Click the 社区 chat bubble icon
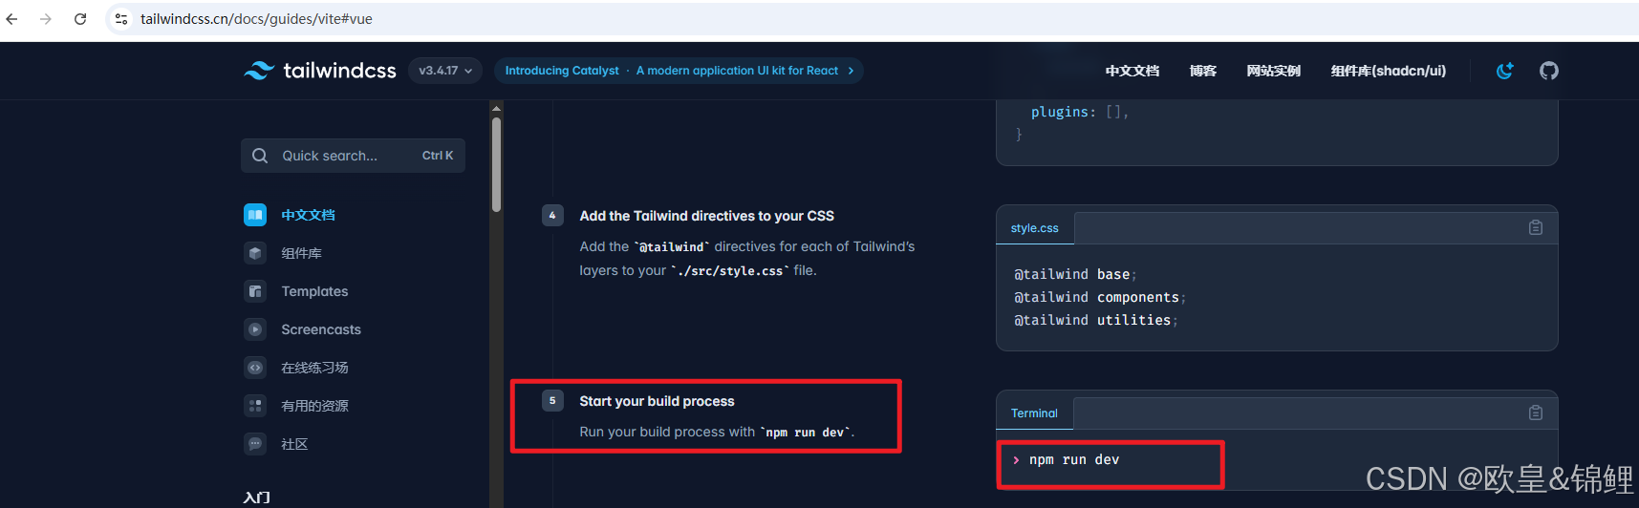 [x=255, y=444]
